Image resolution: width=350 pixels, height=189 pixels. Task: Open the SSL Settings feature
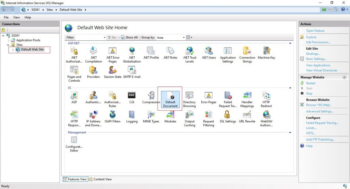pyautogui.click(x=228, y=117)
